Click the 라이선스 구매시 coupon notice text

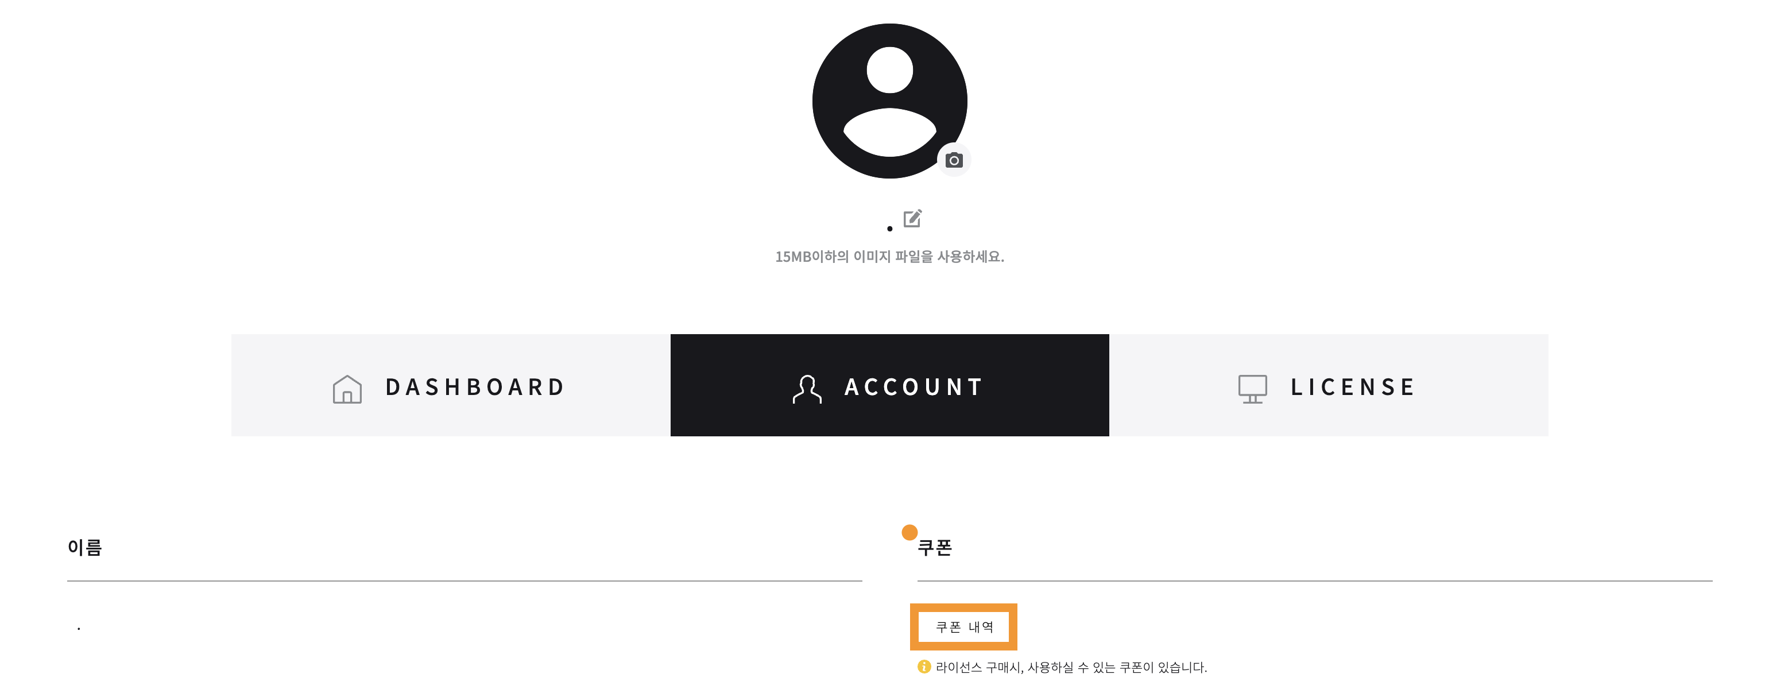click(x=1071, y=667)
